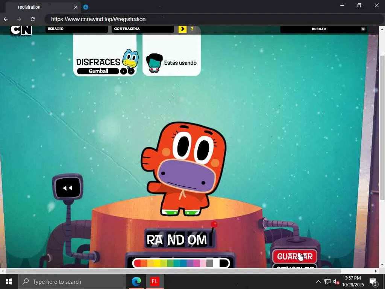
Task: Focus the URL address bar
Action: [x=214, y=19]
